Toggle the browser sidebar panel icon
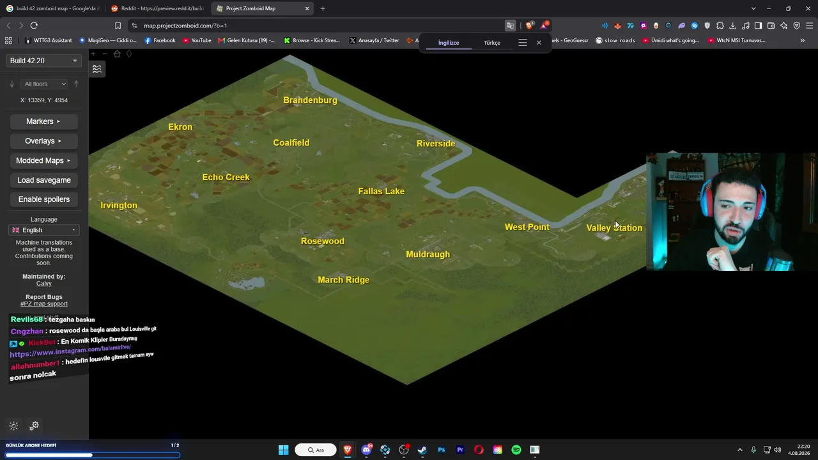 click(x=759, y=26)
